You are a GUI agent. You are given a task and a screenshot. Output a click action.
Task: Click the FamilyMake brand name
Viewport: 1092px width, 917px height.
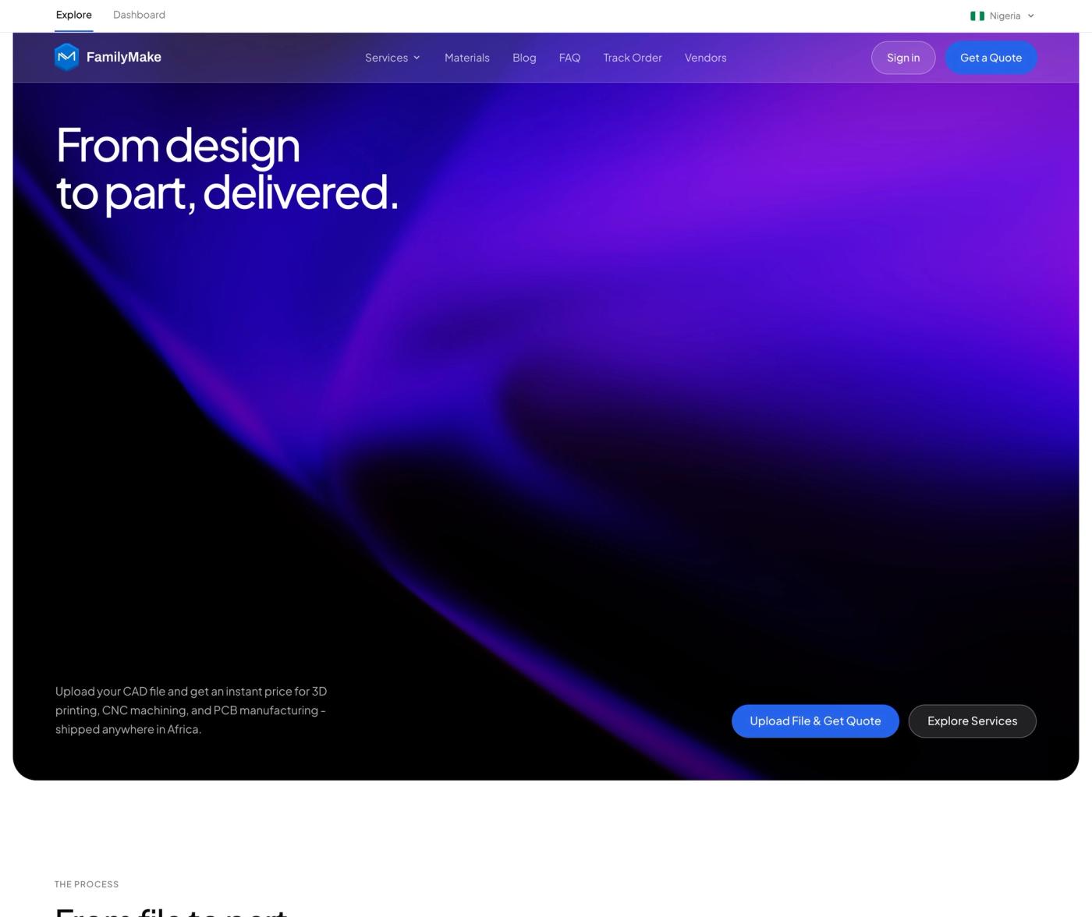click(x=124, y=57)
